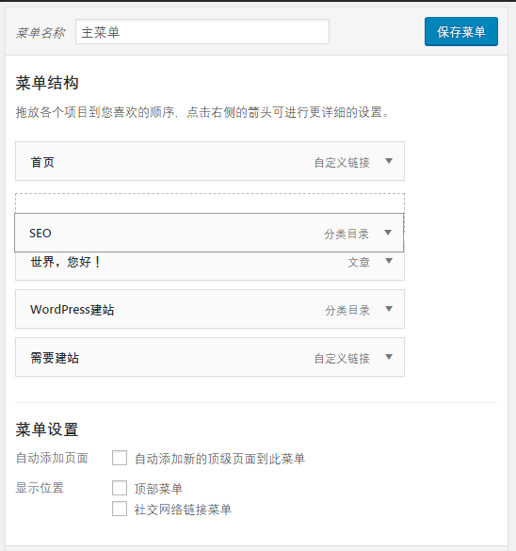The width and height of the screenshot is (516, 551).
Task: Select the 需要建站 item title
Action: [55, 358]
